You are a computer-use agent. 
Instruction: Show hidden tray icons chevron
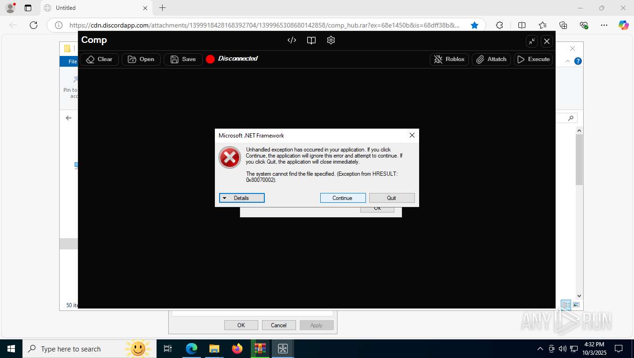click(x=540, y=349)
